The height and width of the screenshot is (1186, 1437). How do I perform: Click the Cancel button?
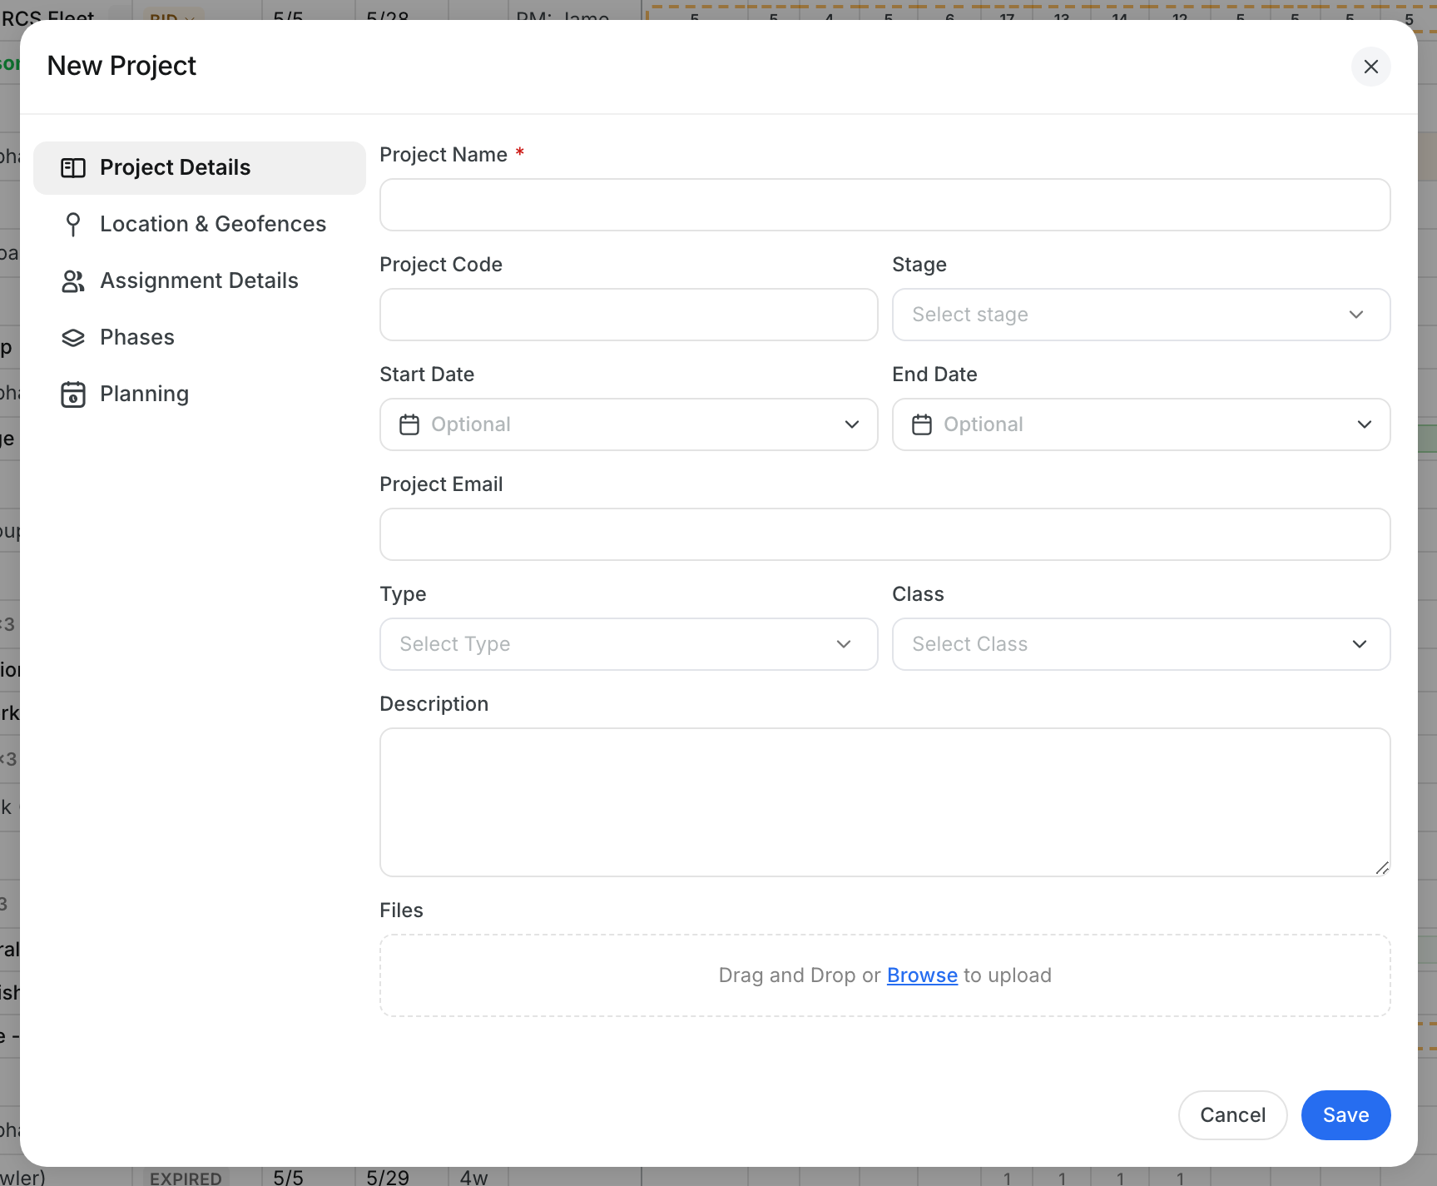[x=1232, y=1115]
